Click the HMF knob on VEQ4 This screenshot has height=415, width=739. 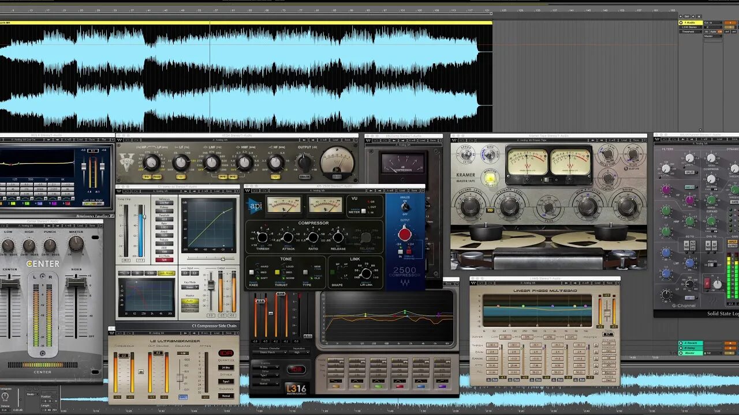click(245, 163)
